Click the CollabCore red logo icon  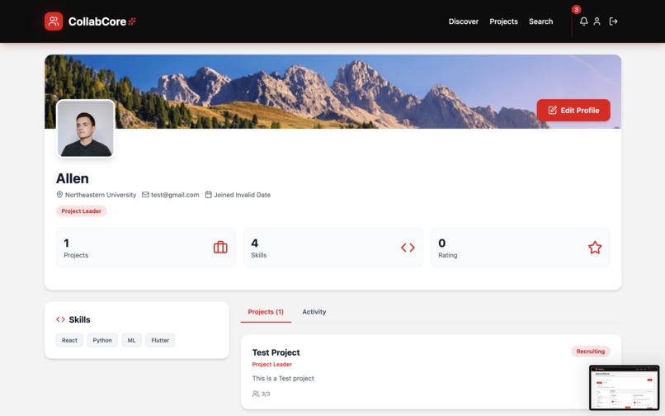point(54,21)
